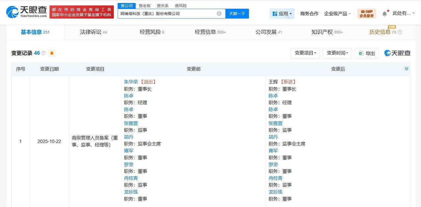Switch to the 查风险 search tab

pos(181,6)
